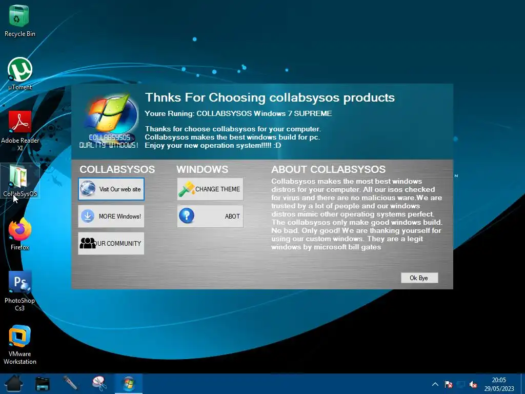This screenshot has width=525, height=394.
Task: Click the network tray icon
Action: (x=461, y=384)
